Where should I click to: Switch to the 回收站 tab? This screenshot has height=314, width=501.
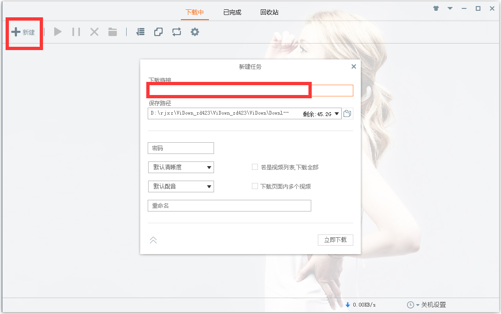269,12
